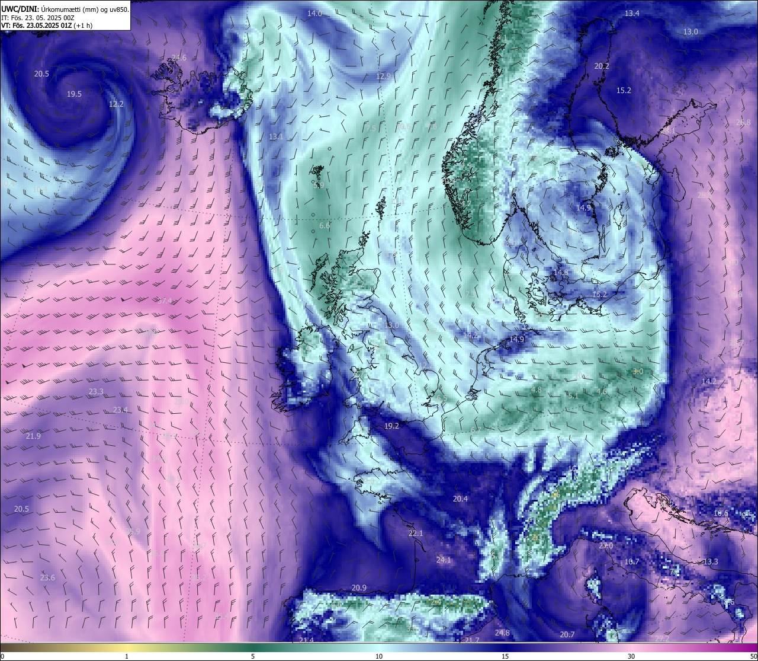Click the 24.8 value label
This screenshot has width=758, height=661.
tap(502, 633)
